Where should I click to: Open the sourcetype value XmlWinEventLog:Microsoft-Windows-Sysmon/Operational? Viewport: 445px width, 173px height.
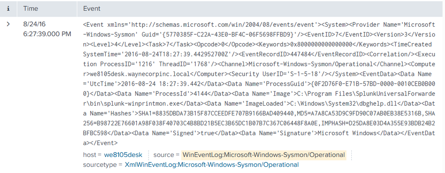pos(212,165)
